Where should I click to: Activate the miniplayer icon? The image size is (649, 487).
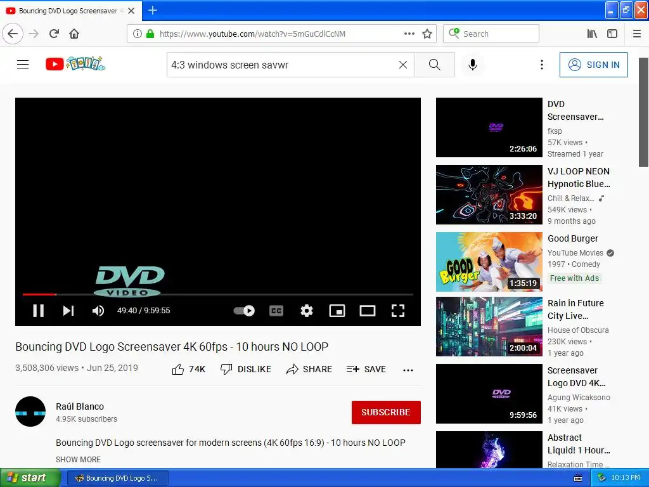337,311
